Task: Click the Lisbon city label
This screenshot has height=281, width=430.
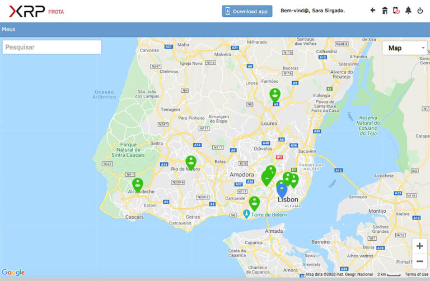Action: tap(288, 200)
